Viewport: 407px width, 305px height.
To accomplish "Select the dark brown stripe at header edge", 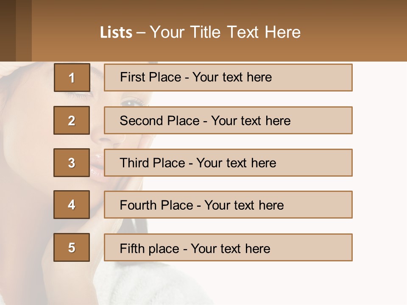I will point(8,30).
